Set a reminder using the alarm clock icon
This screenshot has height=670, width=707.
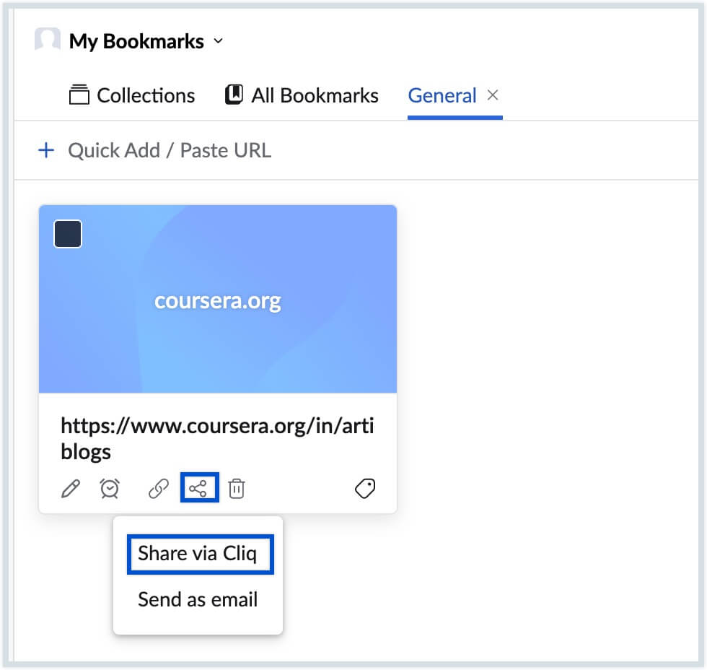coord(110,488)
